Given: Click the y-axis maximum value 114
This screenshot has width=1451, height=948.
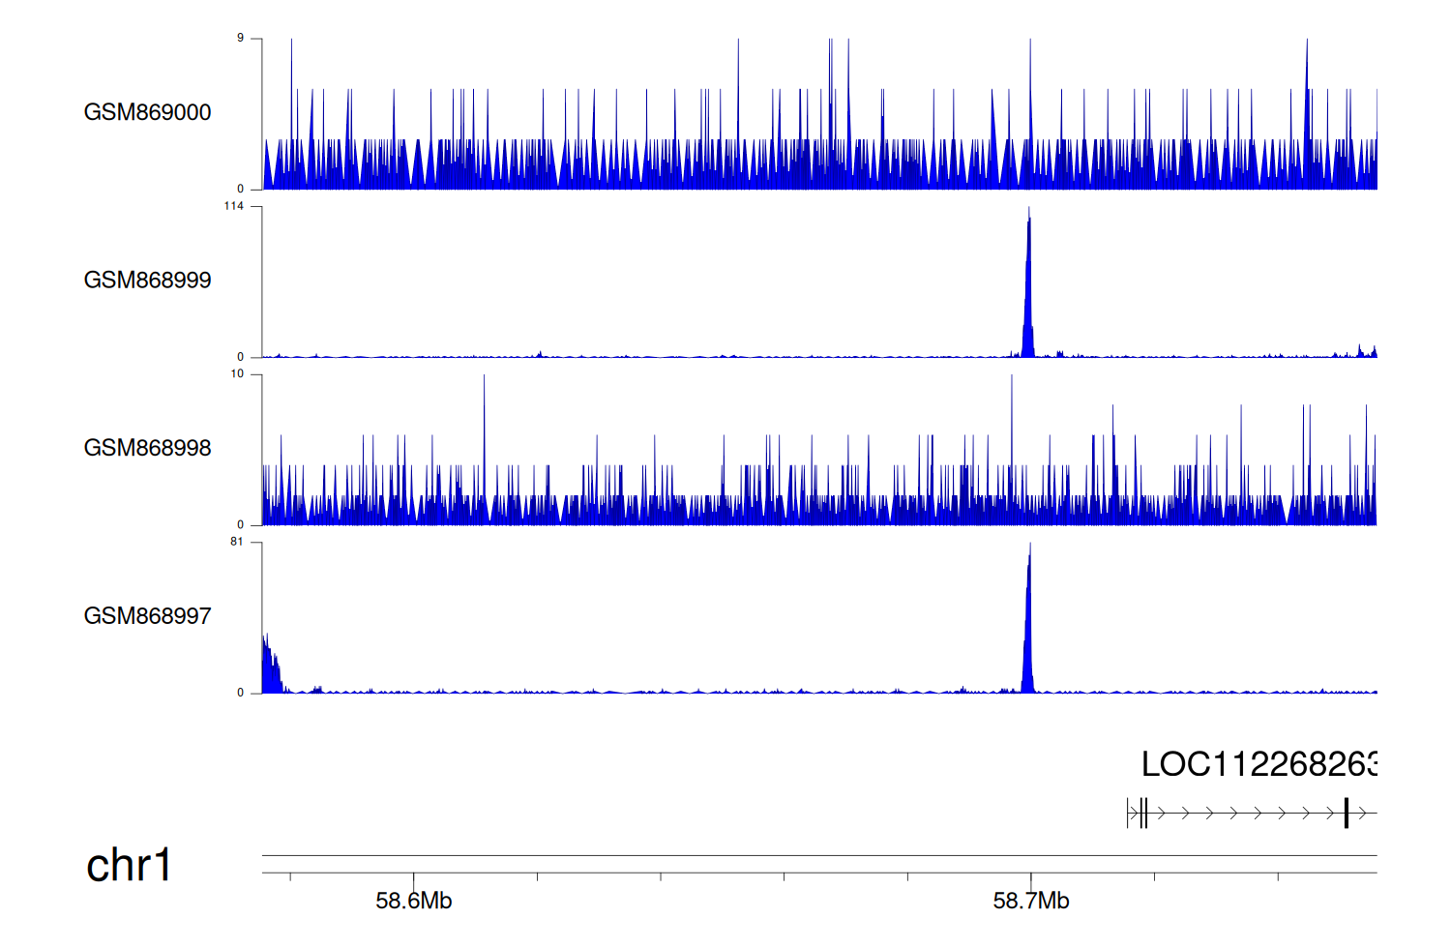Looking at the screenshot, I should pyautogui.click(x=234, y=206).
